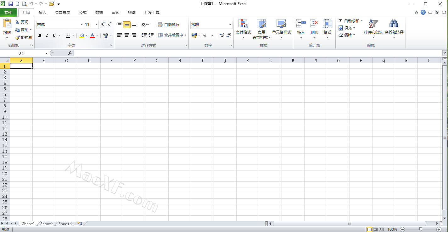
Task: Toggle Bold formatting
Action: 40,35
